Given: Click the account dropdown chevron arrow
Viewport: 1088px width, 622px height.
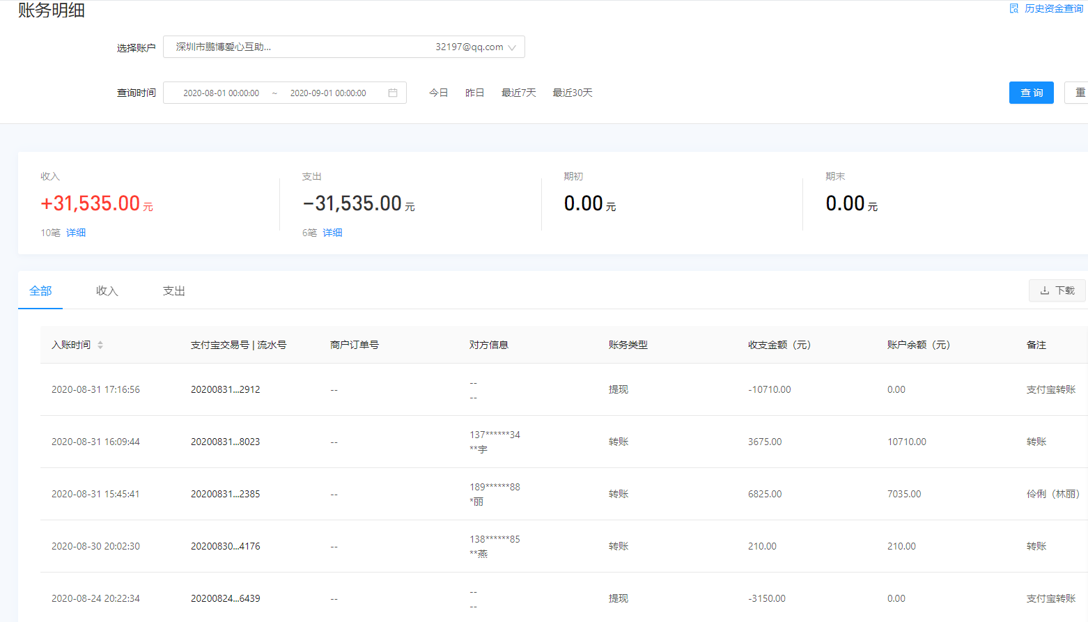Looking at the screenshot, I should (512, 47).
